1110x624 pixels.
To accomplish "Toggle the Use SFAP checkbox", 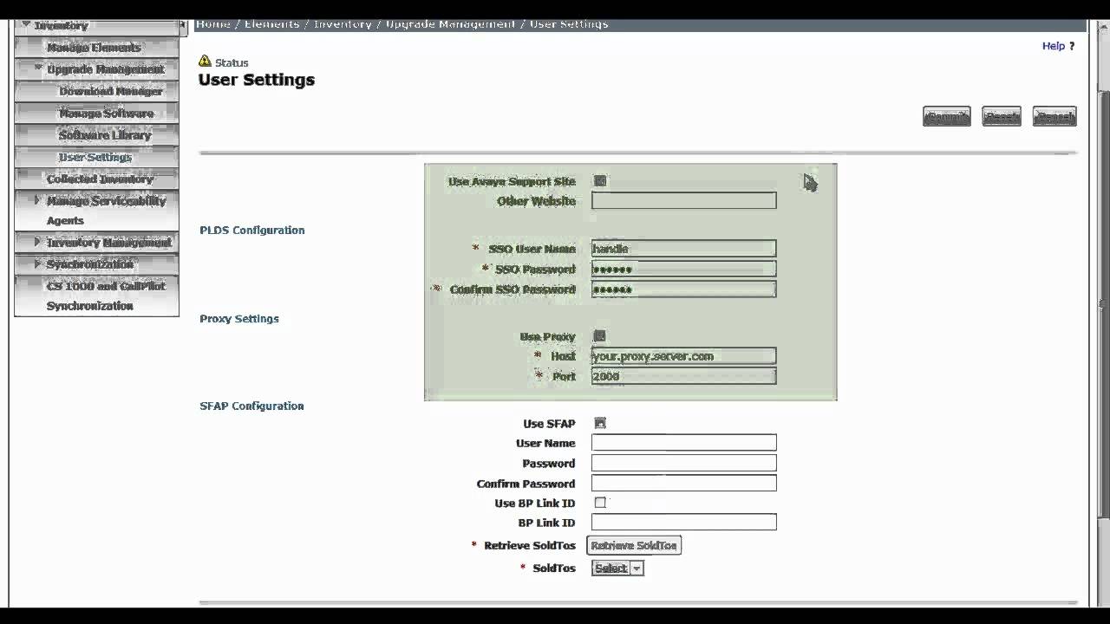I will coord(600,423).
